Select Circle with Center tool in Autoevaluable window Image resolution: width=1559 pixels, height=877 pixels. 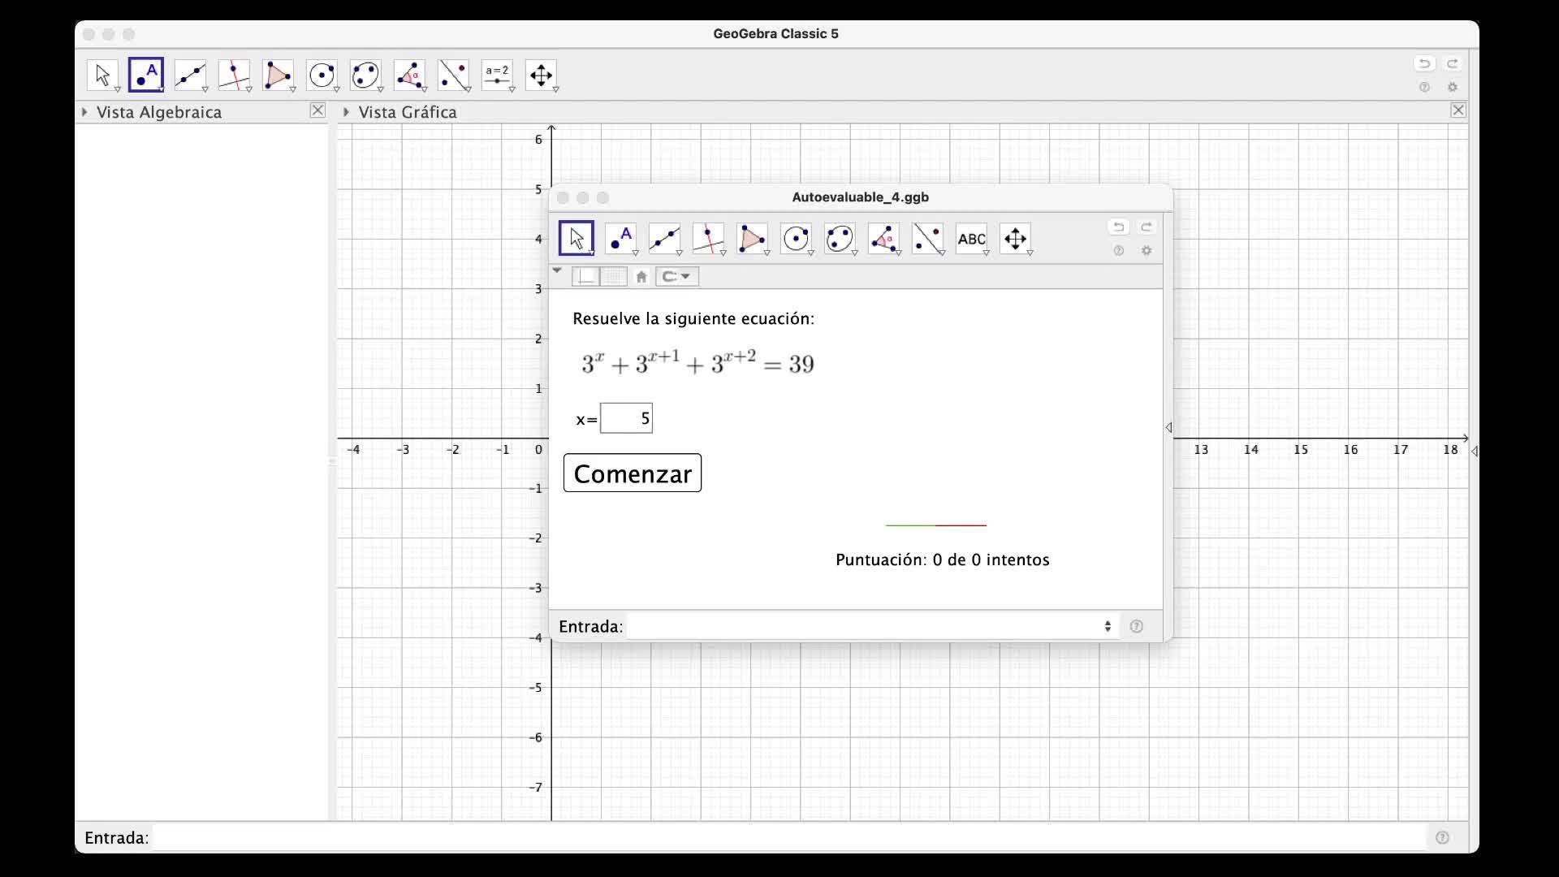796,239
